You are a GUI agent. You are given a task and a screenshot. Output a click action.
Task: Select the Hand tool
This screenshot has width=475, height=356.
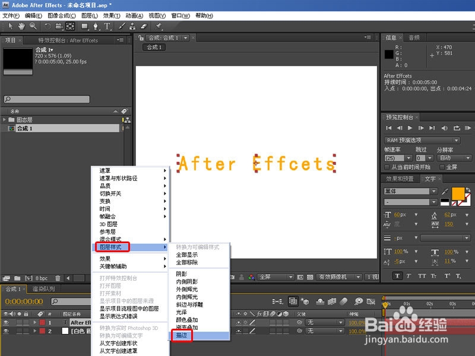tap(21, 26)
